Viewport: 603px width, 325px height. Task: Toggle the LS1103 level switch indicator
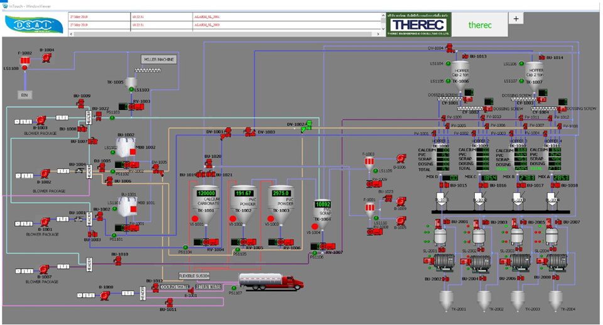tap(134, 90)
